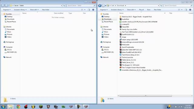Create New folder in Server - Tekkit window
This screenshot has height=109, width=194.
click(x=46, y=10)
